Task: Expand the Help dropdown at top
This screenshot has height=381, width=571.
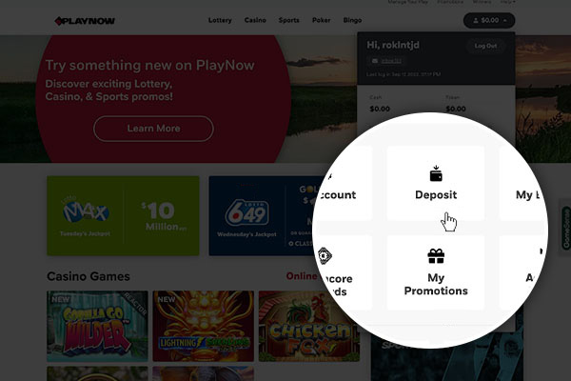Action: pos(507,2)
